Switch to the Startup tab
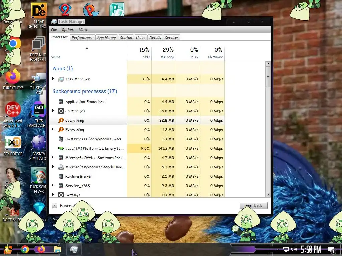 point(126,38)
